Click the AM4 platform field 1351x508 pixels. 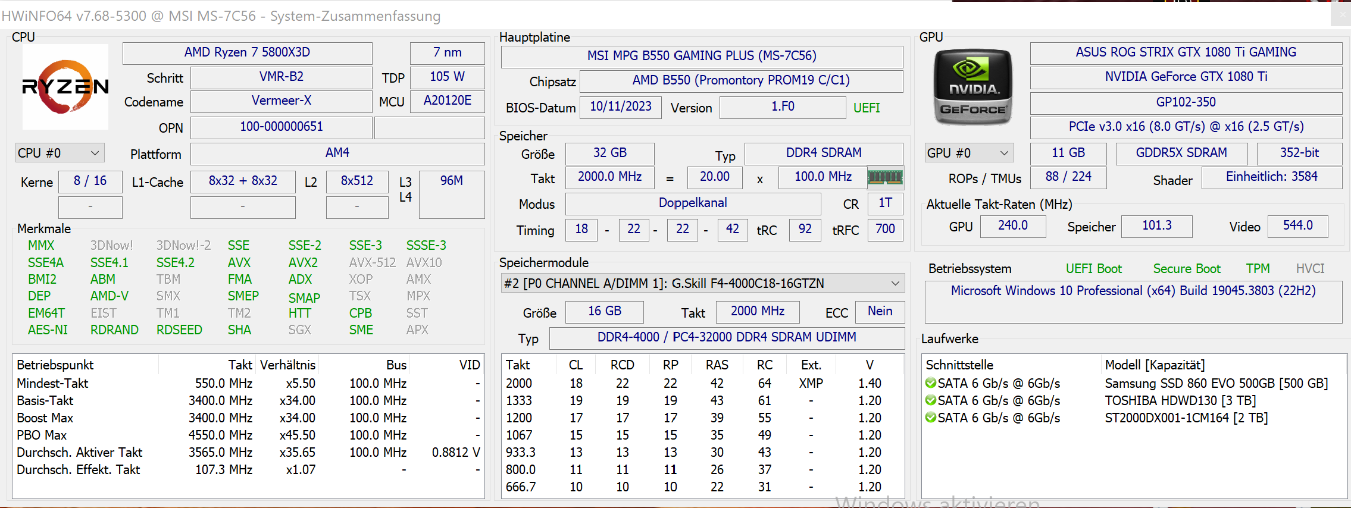tap(337, 153)
